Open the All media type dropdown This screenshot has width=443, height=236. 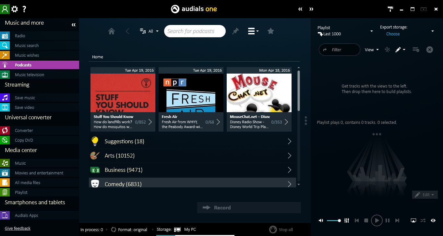149,31
